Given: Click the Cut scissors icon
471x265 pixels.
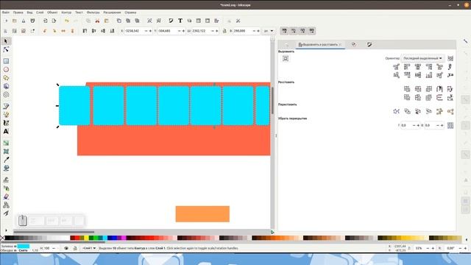Looking at the screenshot, I should 97,21.
